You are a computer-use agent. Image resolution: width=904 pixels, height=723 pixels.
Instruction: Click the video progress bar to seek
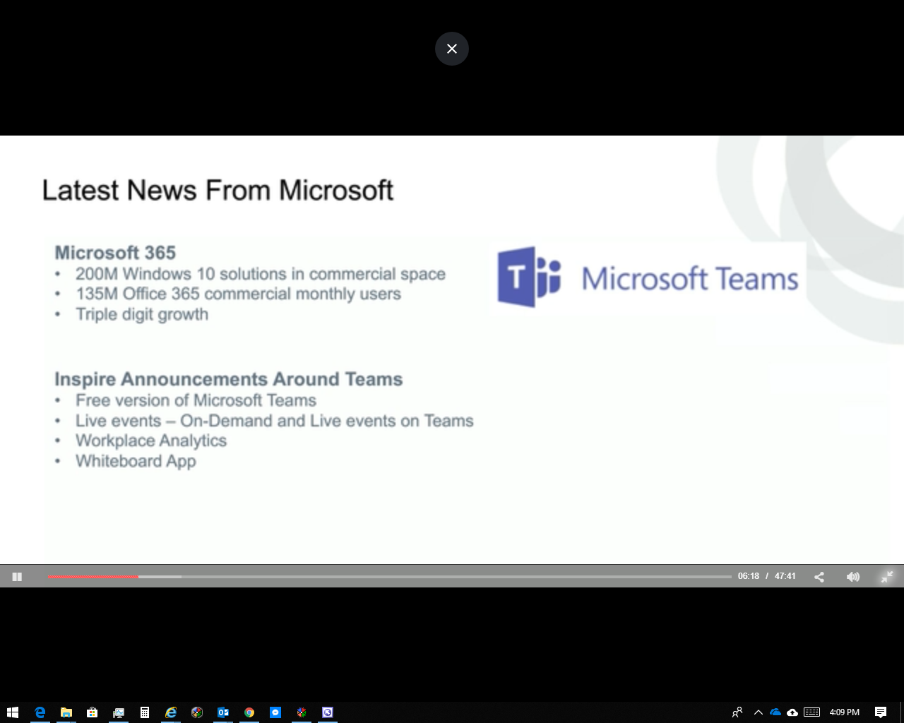click(389, 577)
